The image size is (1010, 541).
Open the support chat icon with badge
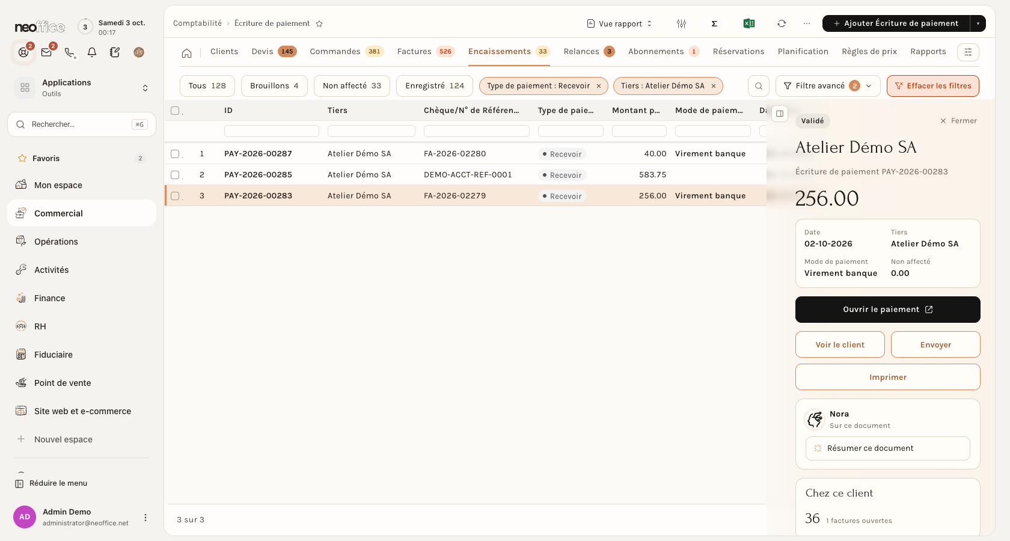(23, 52)
